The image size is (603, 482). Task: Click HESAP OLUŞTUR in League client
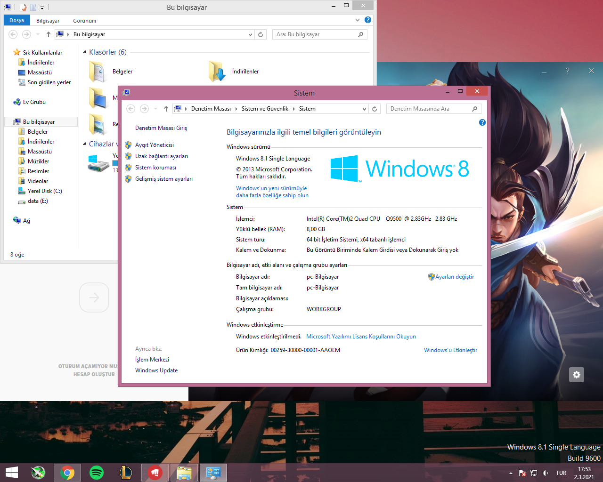(94, 374)
